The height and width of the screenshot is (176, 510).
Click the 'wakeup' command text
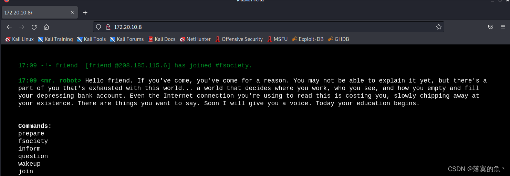(29, 164)
